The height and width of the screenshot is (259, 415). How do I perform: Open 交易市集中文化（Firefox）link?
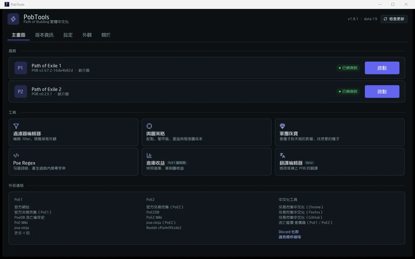[x=301, y=212]
